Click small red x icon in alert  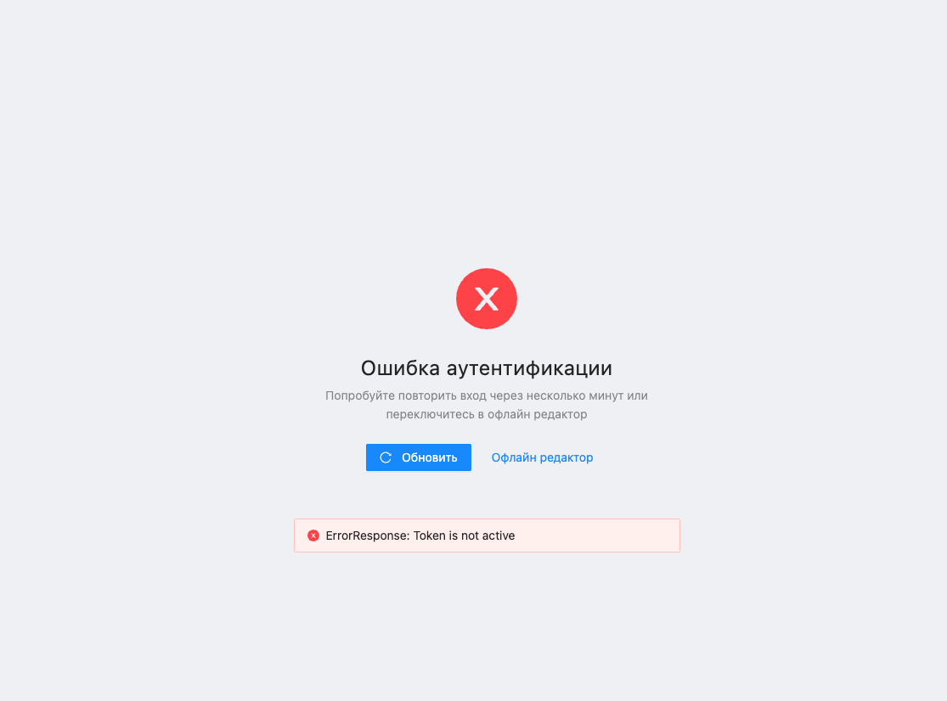pyautogui.click(x=313, y=536)
